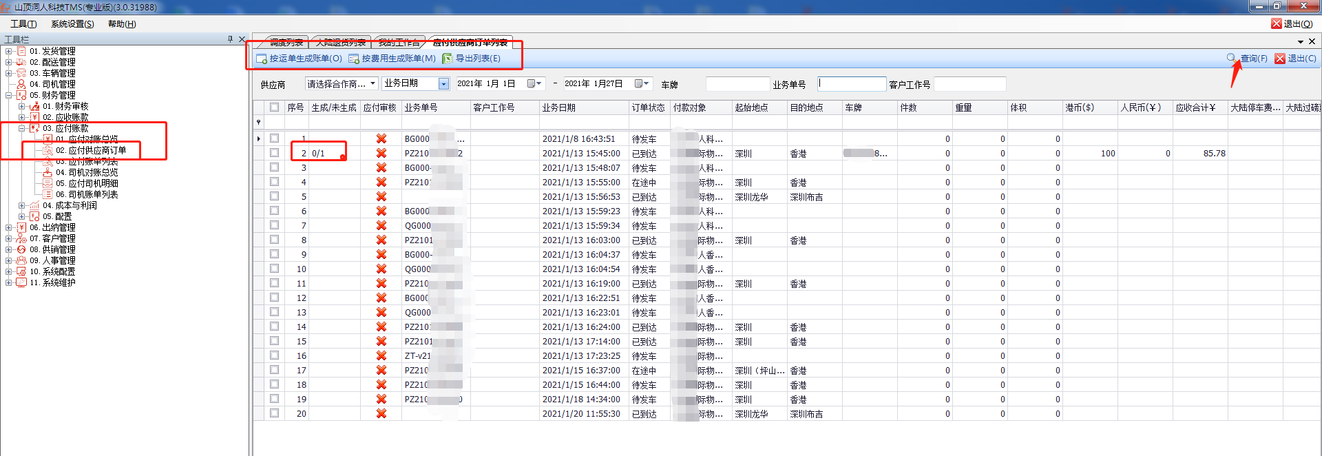Expand the 发货管理 tree node
The height and width of the screenshot is (456, 1322).
(8, 51)
